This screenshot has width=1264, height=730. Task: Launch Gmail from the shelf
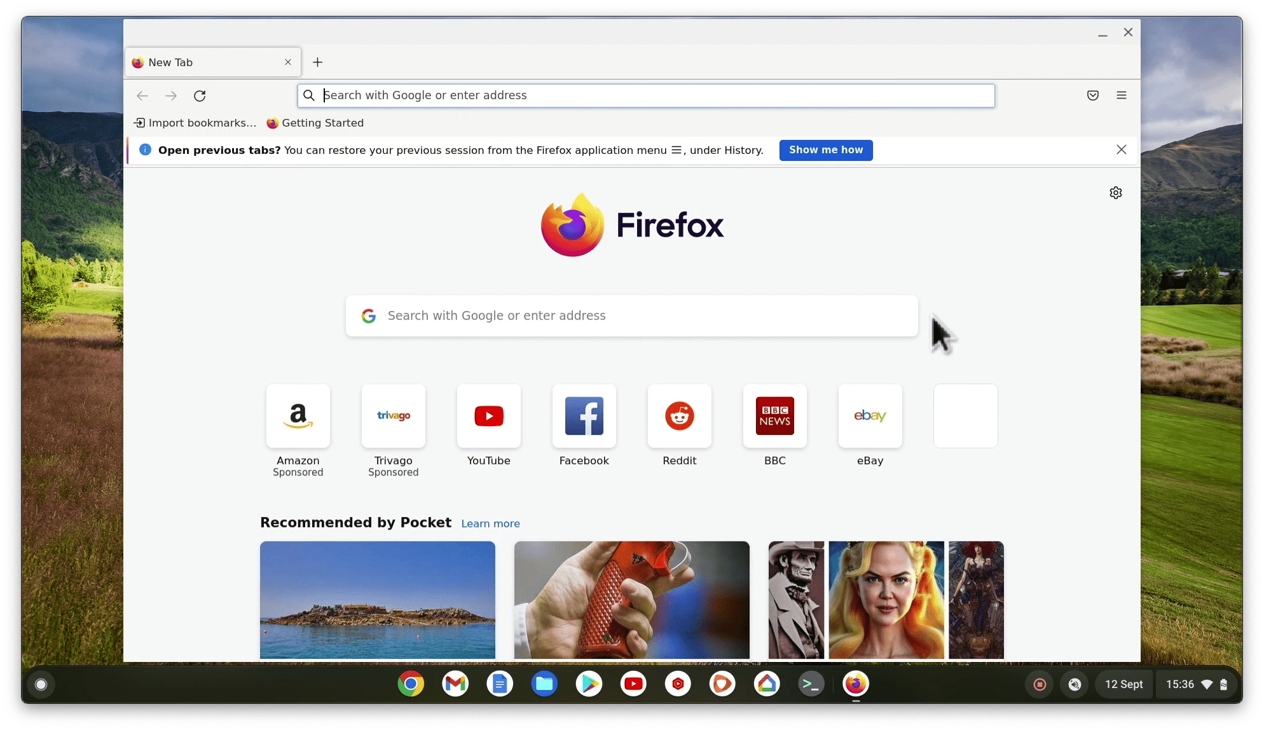point(455,684)
